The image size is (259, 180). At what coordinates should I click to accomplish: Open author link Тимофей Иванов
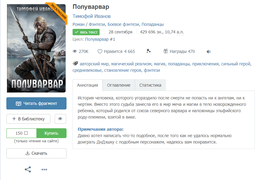pos(91,16)
